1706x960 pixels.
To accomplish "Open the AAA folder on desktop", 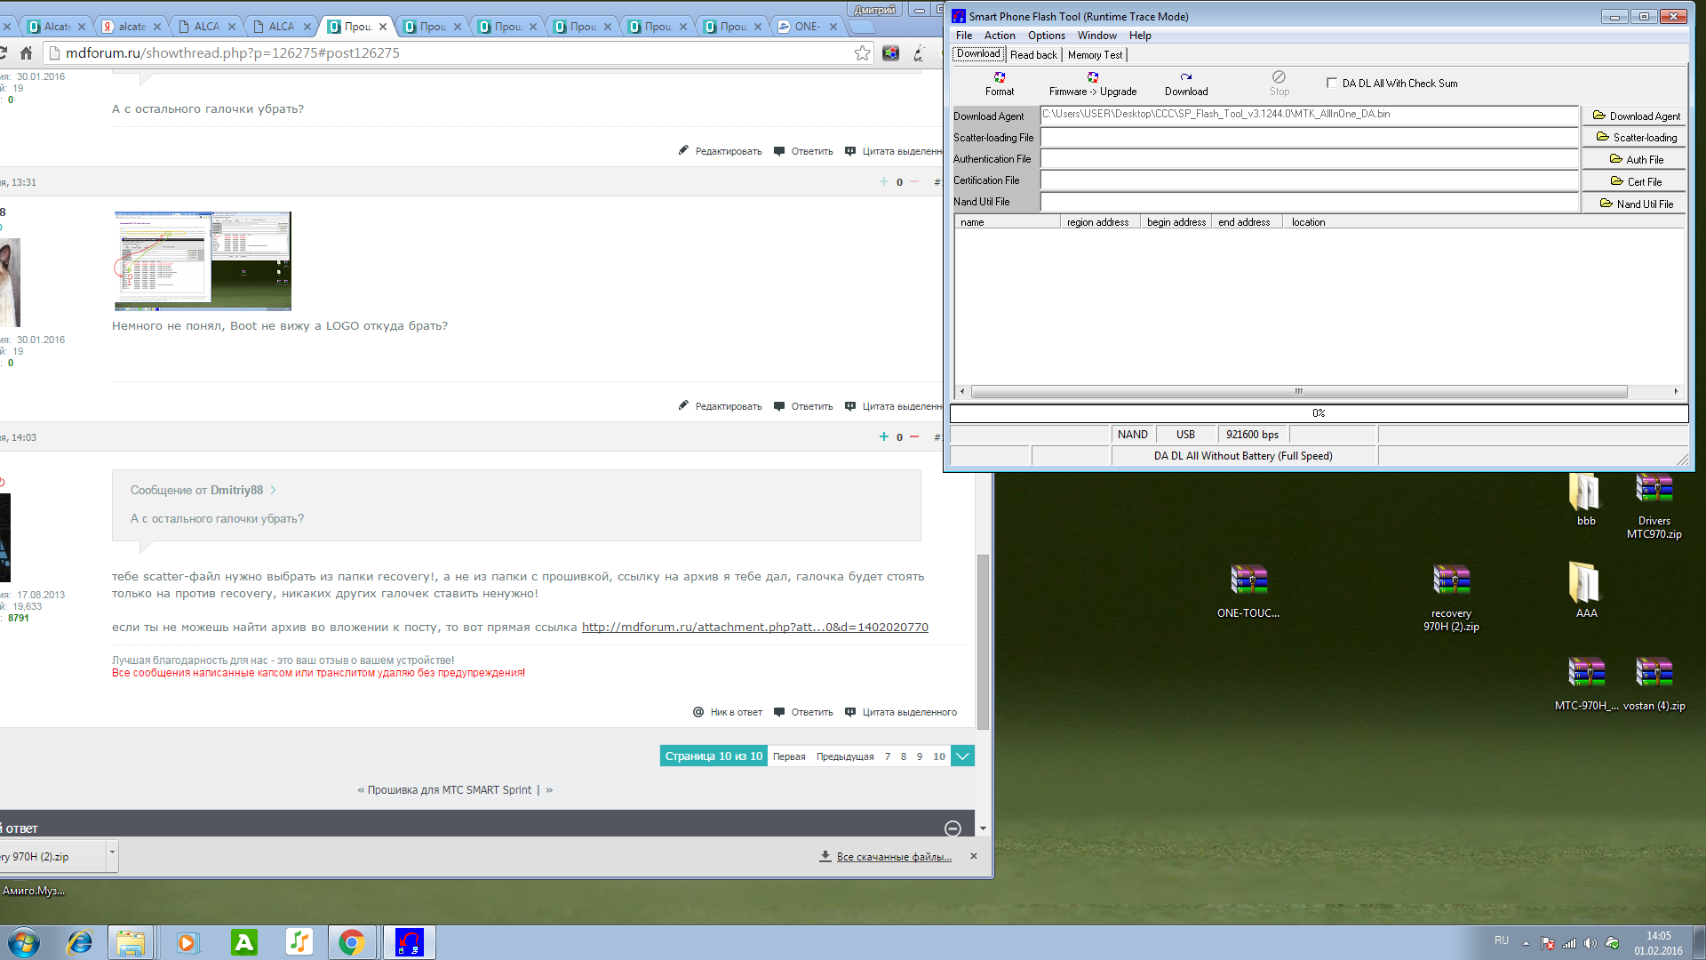I will [1586, 582].
